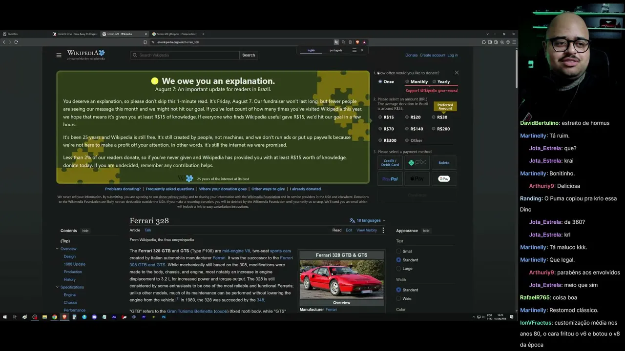
Task: Open the View history tab
Action: (367, 230)
